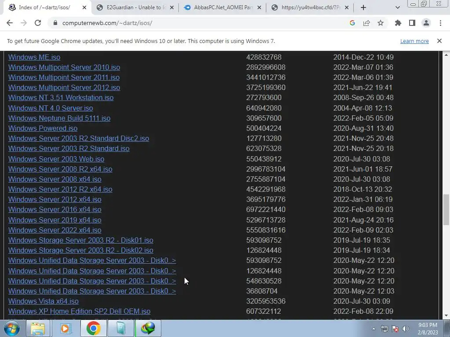Open Windows ME.iso link
The height and width of the screenshot is (337, 450).
34,57
